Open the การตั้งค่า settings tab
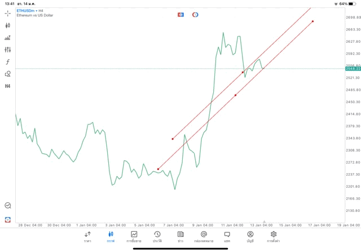361x252 pixels. (274, 236)
